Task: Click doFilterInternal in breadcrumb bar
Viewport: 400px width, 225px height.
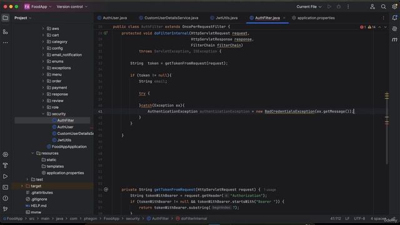Action: [191, 219]
